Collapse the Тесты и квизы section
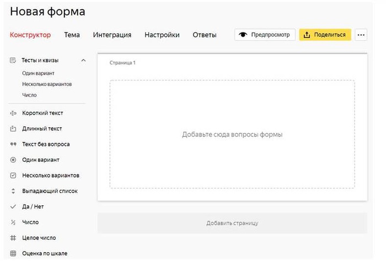This screenshot has height=262, width=386. click(x=83, y=60)
